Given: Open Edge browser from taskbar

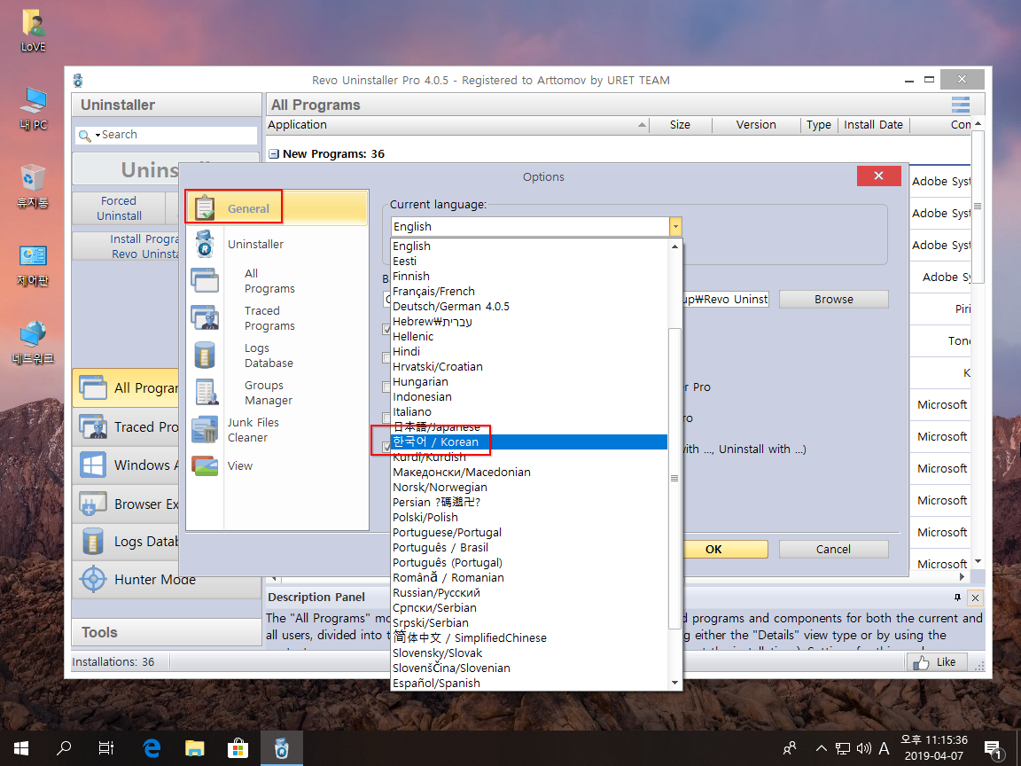Looking at the screenshot, I should point(152,747).
